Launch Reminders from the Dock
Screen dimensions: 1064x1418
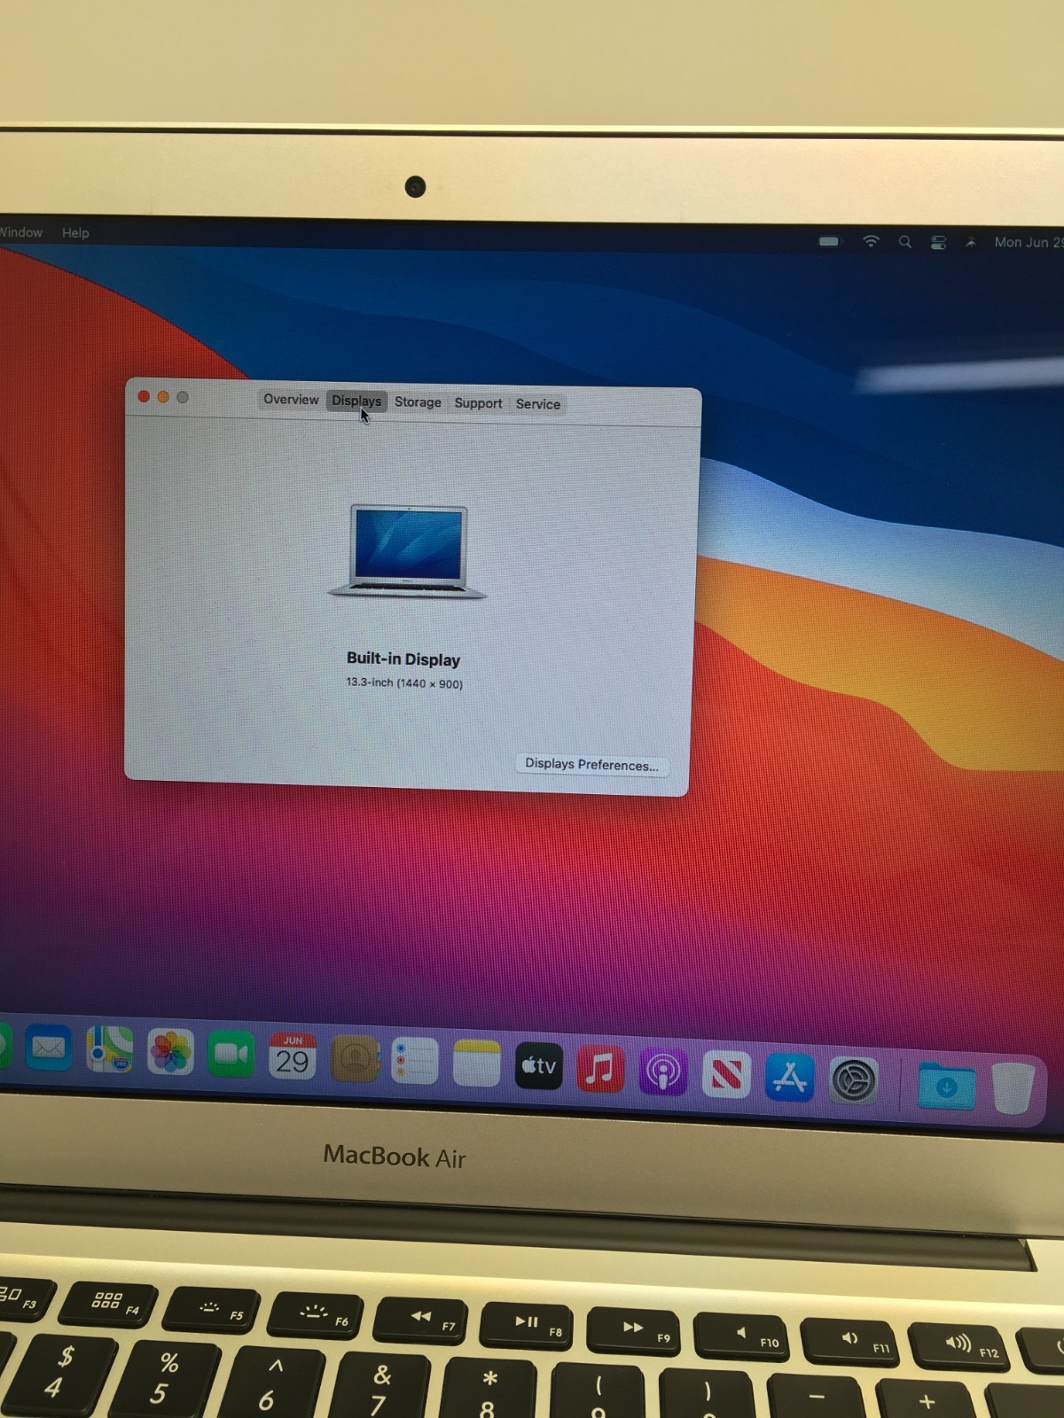415,1061
